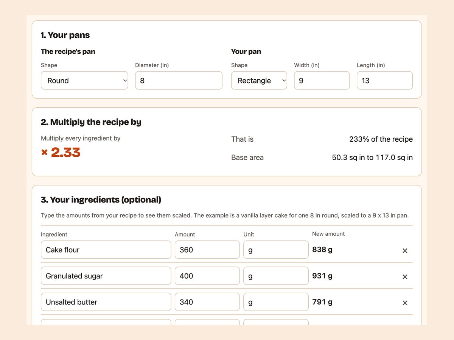454x340 pixels.
Task: Edit the unit field for Unsalted butter
Action: (276, 302)
